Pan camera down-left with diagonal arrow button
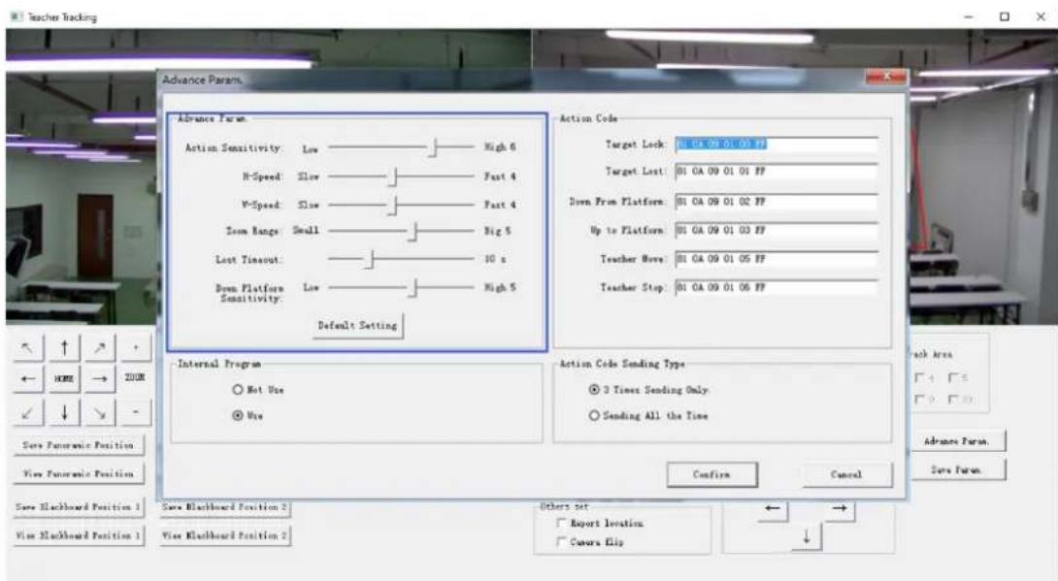The image size is (1058, 581). pos(28,412)
